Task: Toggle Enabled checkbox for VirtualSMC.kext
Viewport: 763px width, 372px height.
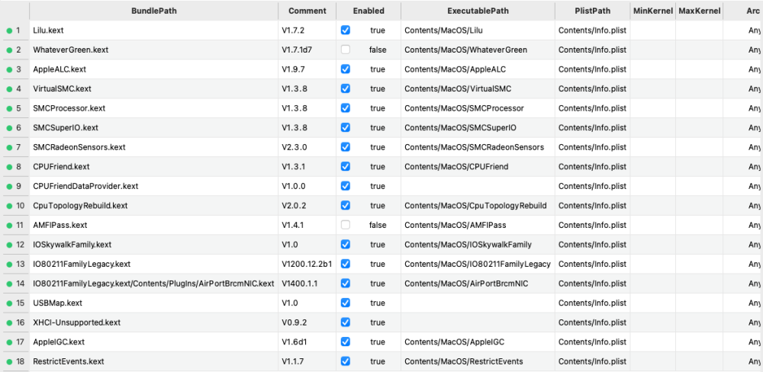Action: [346, 88]
